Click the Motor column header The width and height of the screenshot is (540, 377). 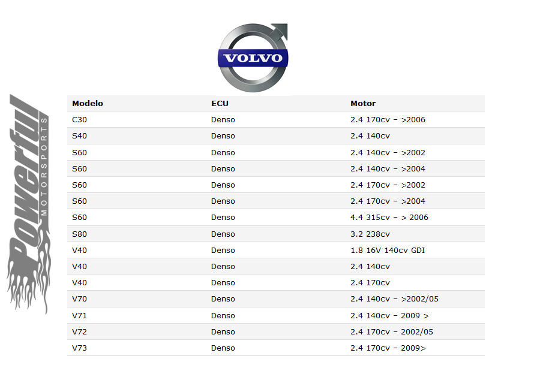pos(363,104)
